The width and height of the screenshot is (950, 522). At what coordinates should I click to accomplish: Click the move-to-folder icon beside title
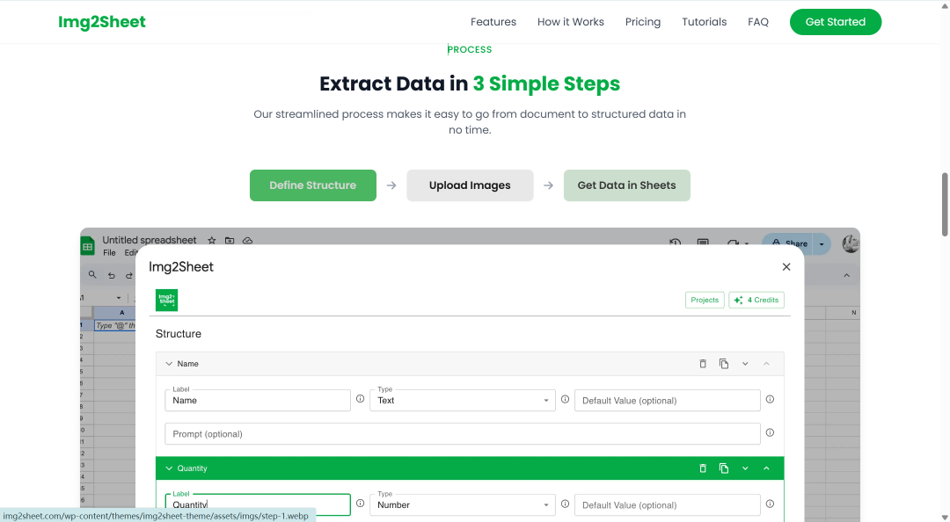pyautogui.click(x=230, y=241)
